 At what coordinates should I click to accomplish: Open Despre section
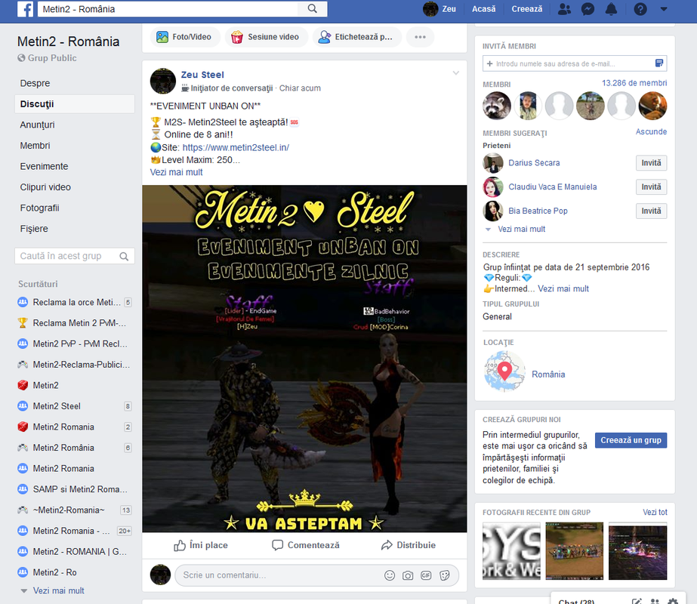tap(35, 83)
